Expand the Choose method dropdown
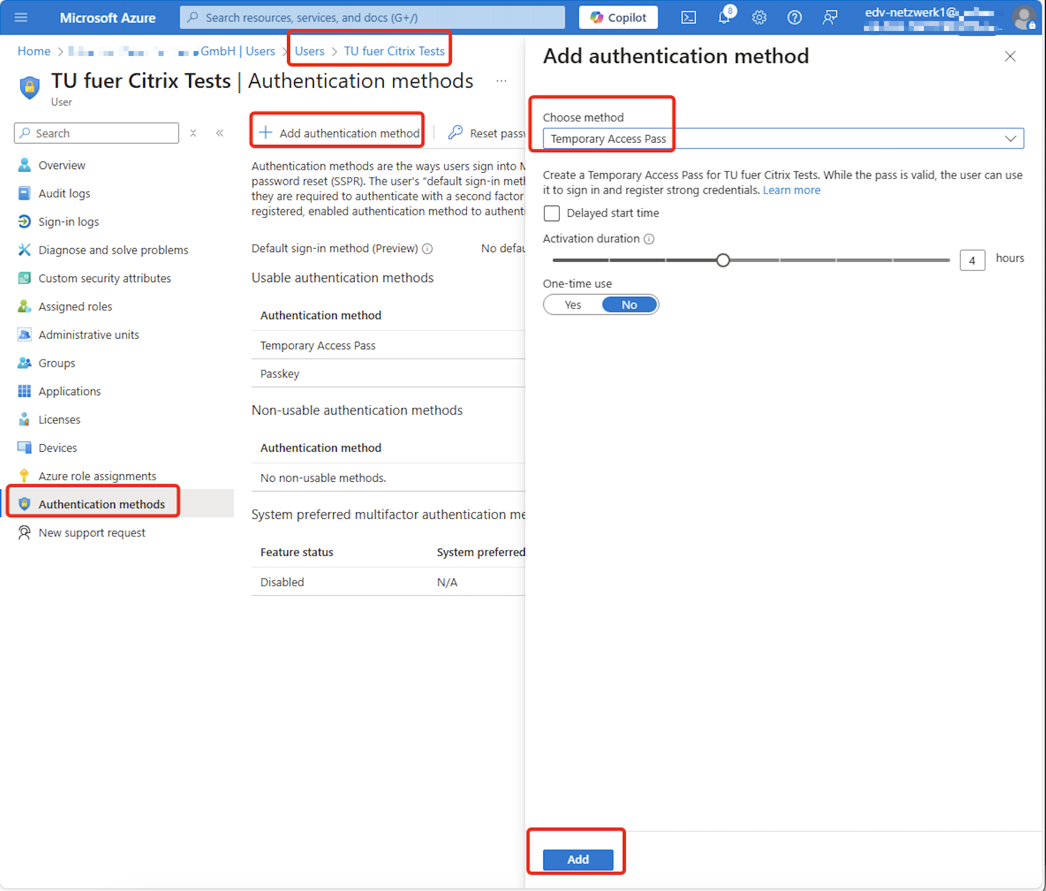This screenshot has width=1046, height=891. point(783,138)
